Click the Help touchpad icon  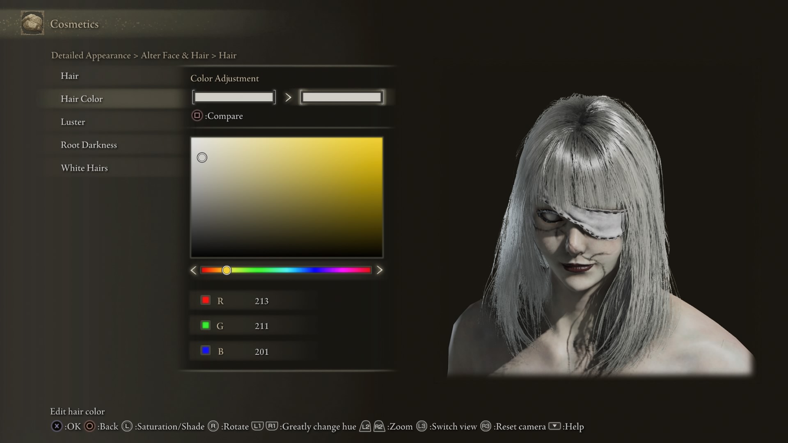[x=554, y=426]
